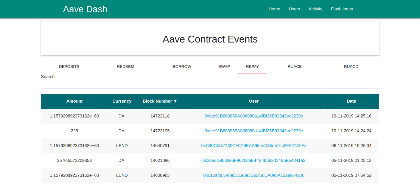Go to the Users page

click(294, 9)
